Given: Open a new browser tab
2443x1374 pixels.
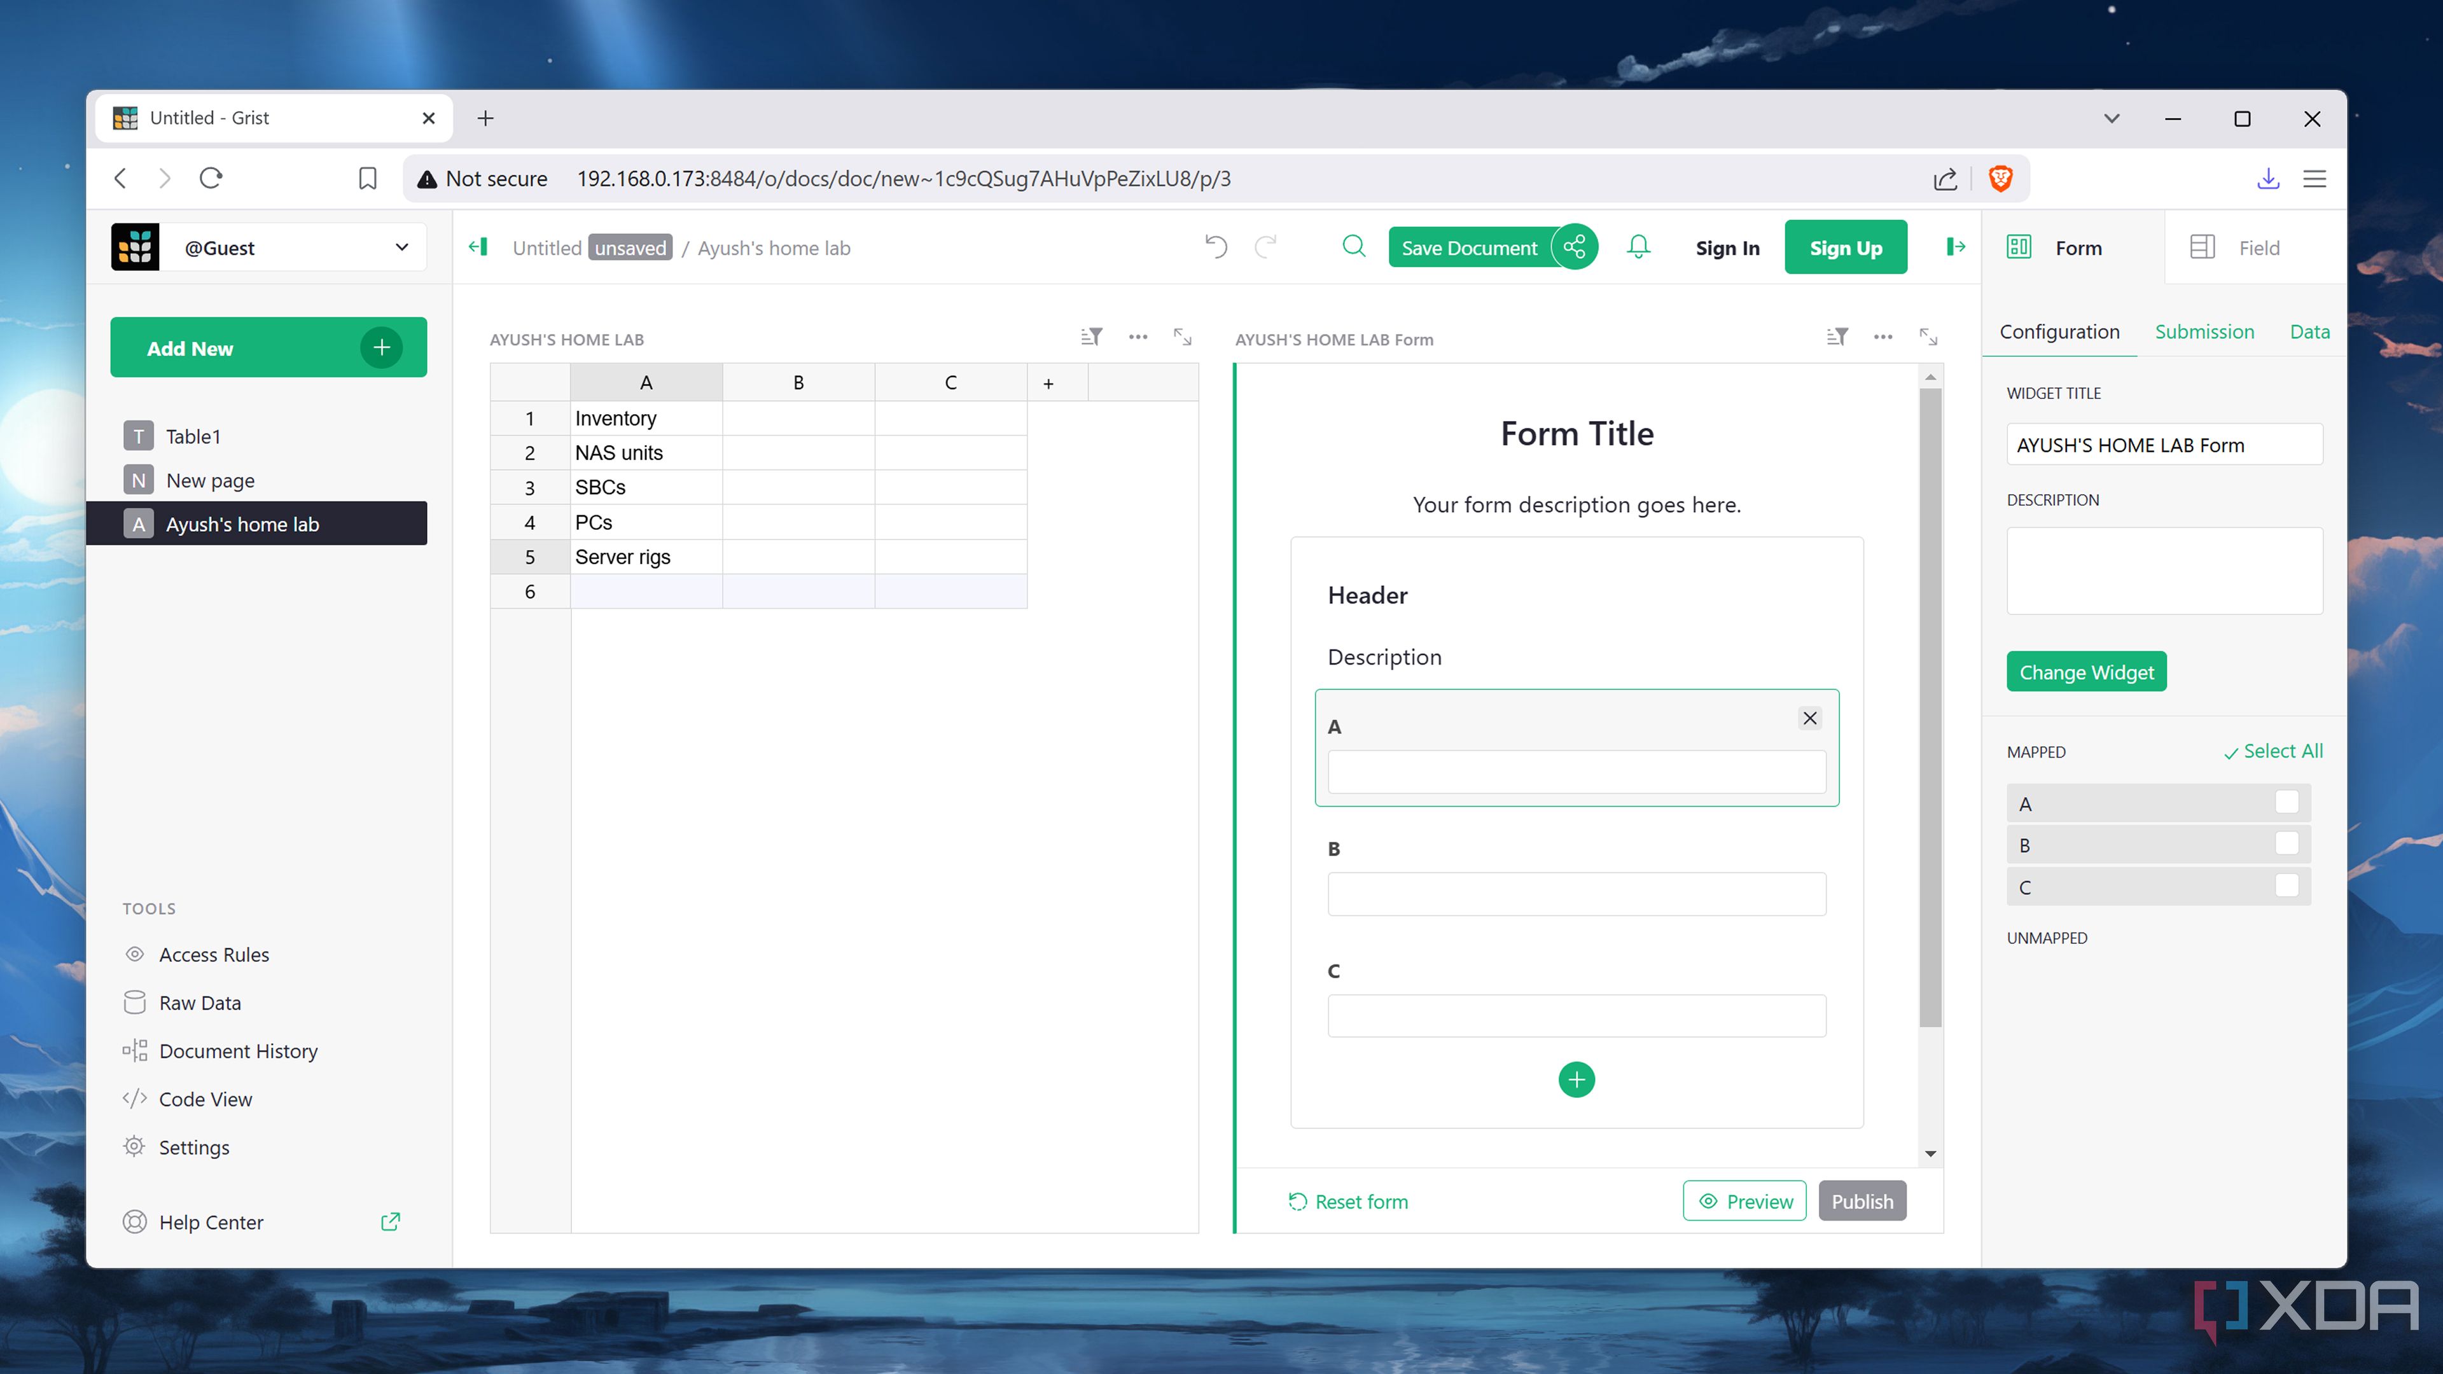Looking at the screenshot, I should [x=485, y=118].
